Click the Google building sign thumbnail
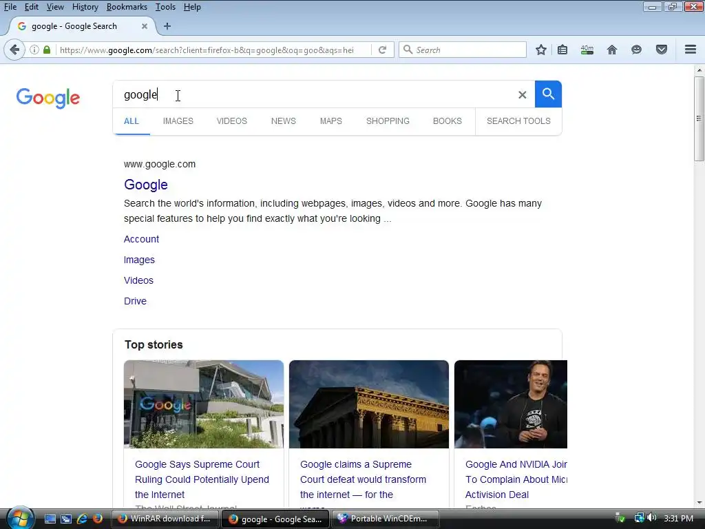 (x=204, y=404)
